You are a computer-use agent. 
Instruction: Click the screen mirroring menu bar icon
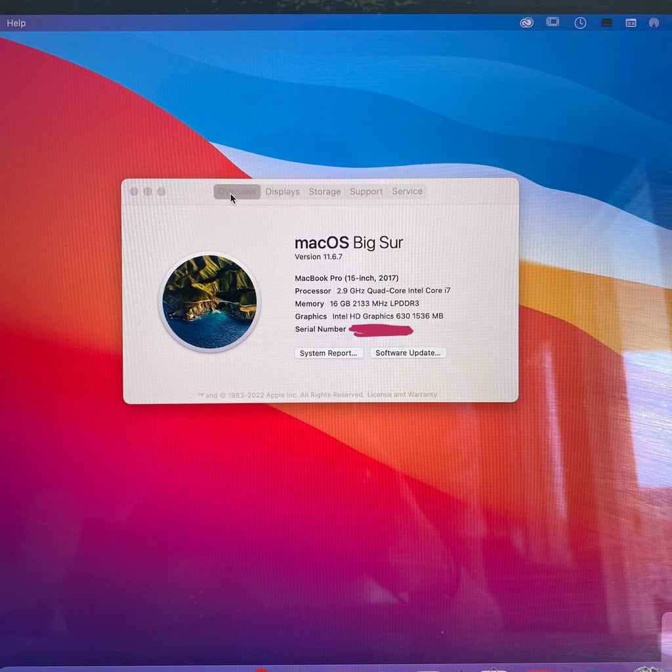point(553,22)
